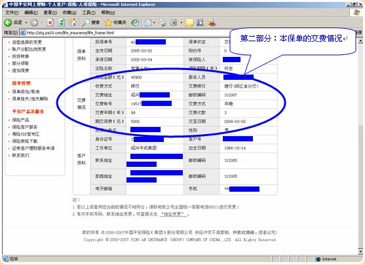The width and height of the screenshot is (365, 265).
Task: Click the Back arrow icon
Action: click(x=8, y=22)
